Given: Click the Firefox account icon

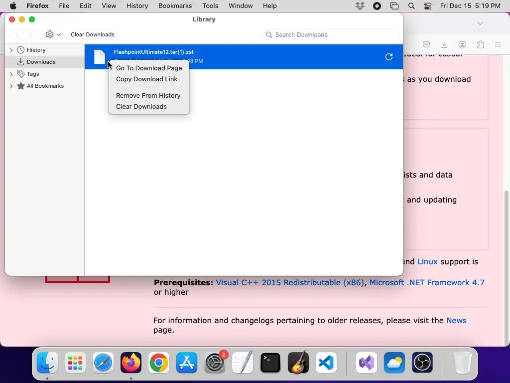Looking at the screenshot, I should pyautogui.click(x=462, y=44).
